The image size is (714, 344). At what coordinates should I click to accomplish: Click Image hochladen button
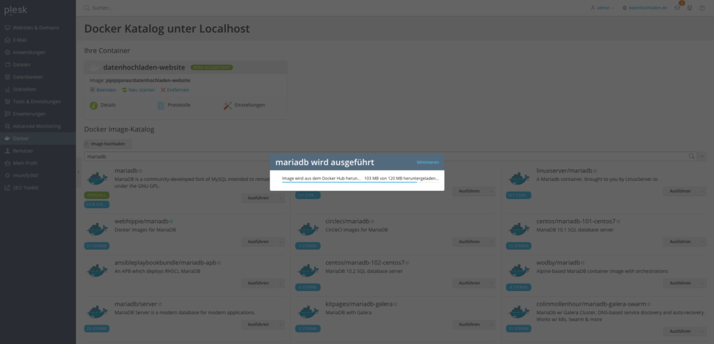(108, 143)
